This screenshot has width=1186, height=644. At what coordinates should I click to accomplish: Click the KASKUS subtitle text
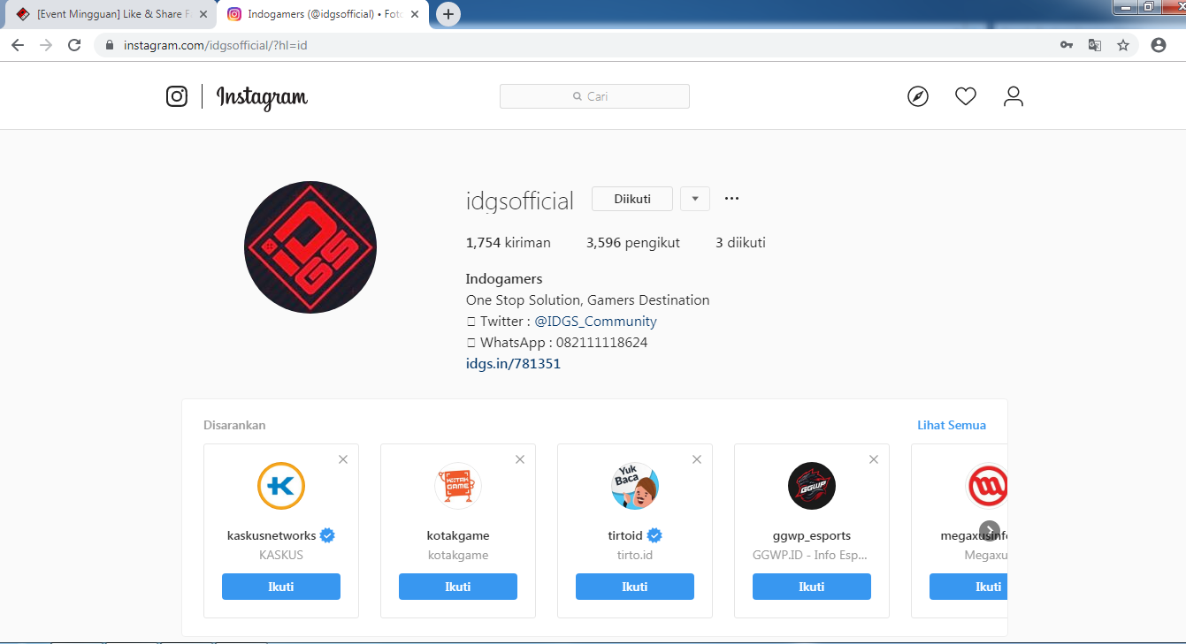[x=281, y=556]
